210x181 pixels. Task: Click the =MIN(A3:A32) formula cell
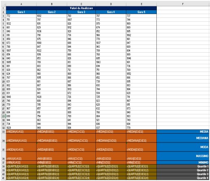click(21, 162)
